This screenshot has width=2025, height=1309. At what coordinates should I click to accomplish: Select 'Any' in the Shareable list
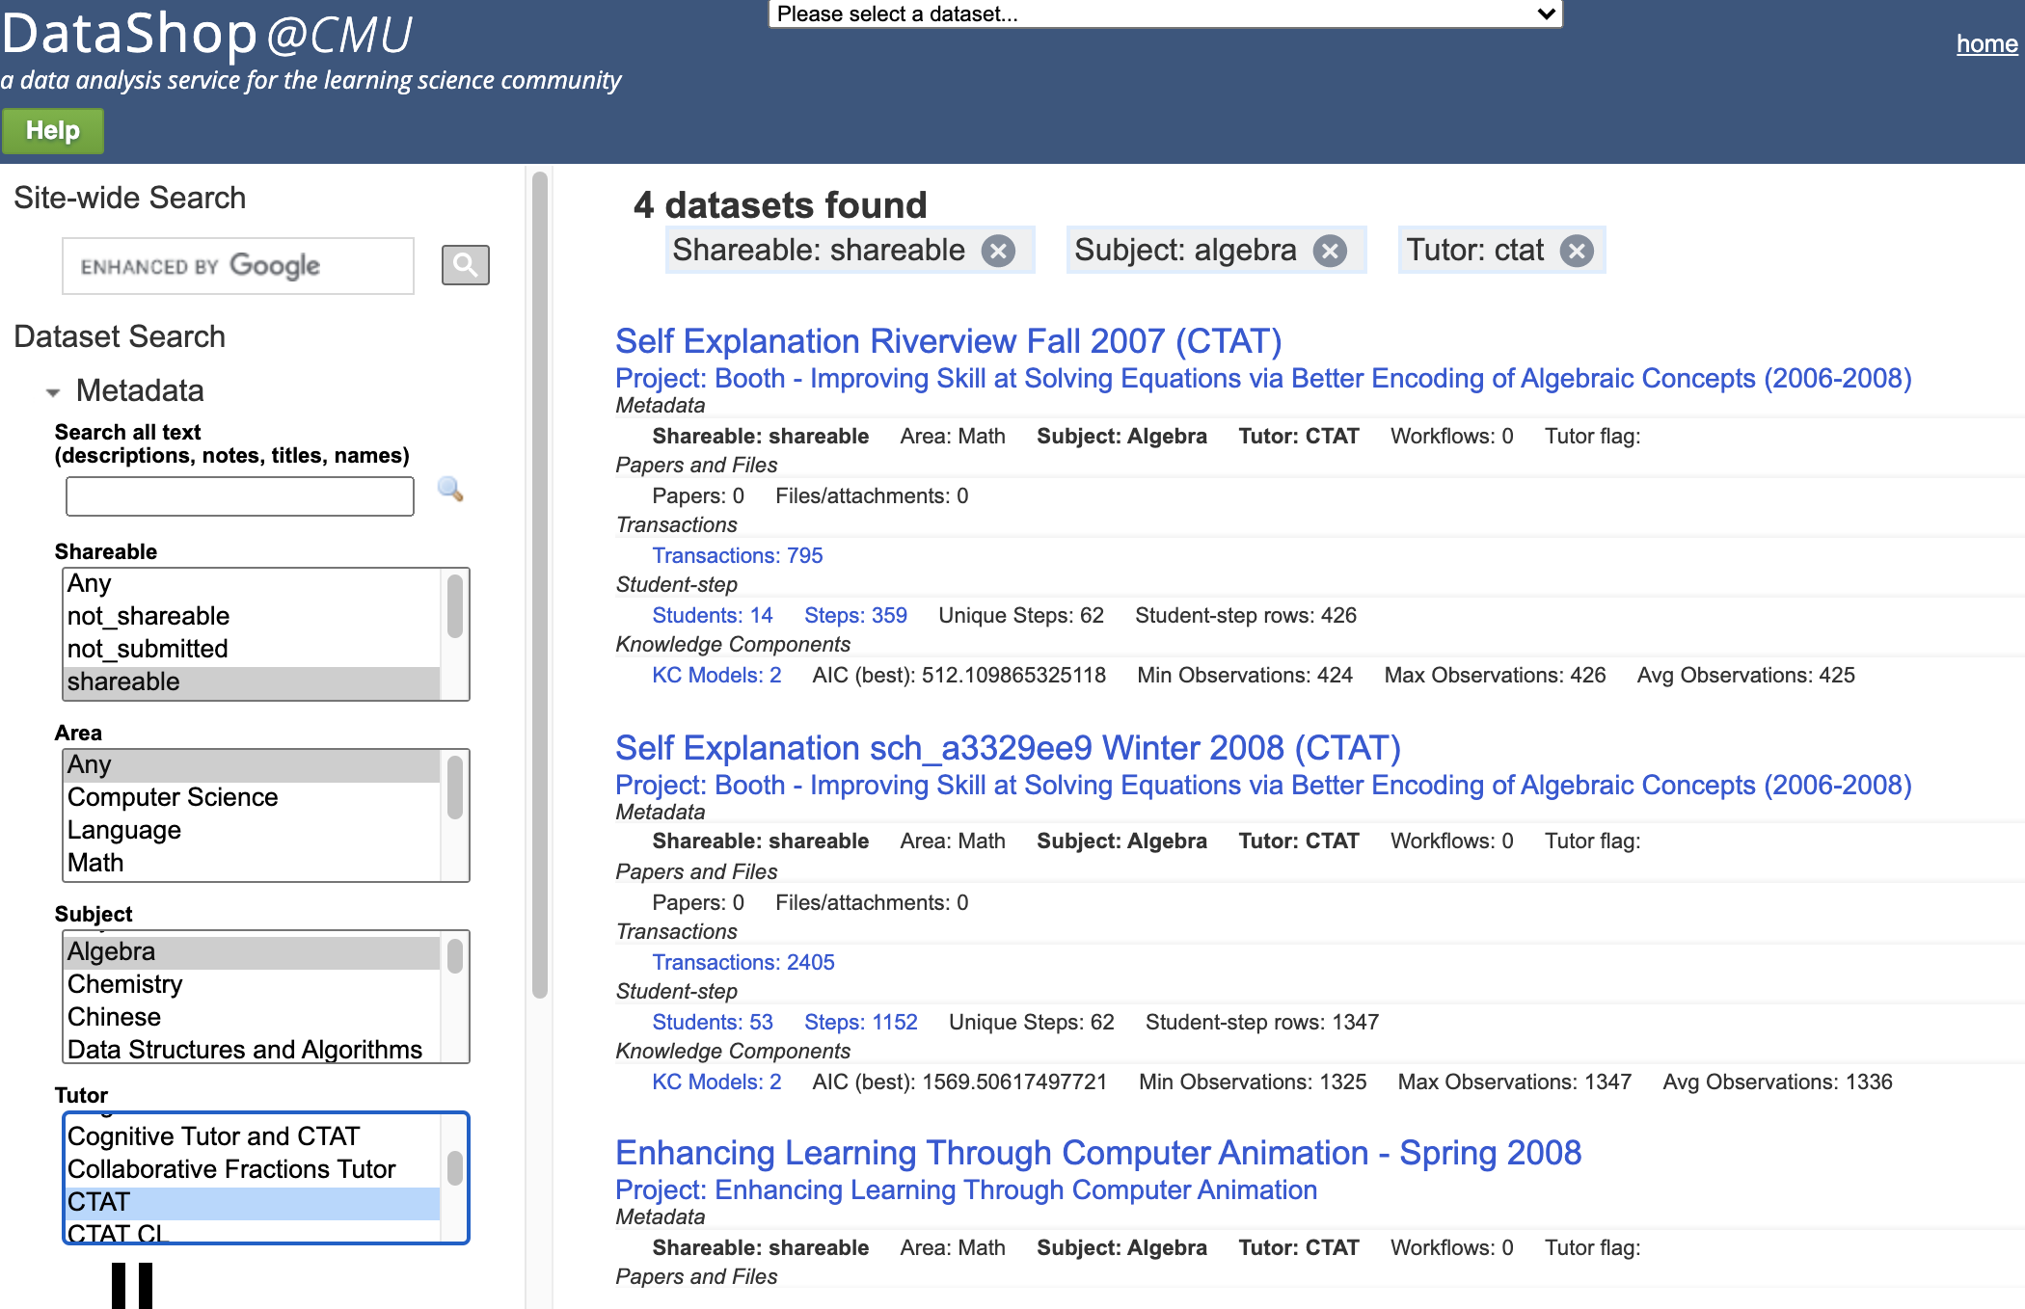[x=253, y=584]
